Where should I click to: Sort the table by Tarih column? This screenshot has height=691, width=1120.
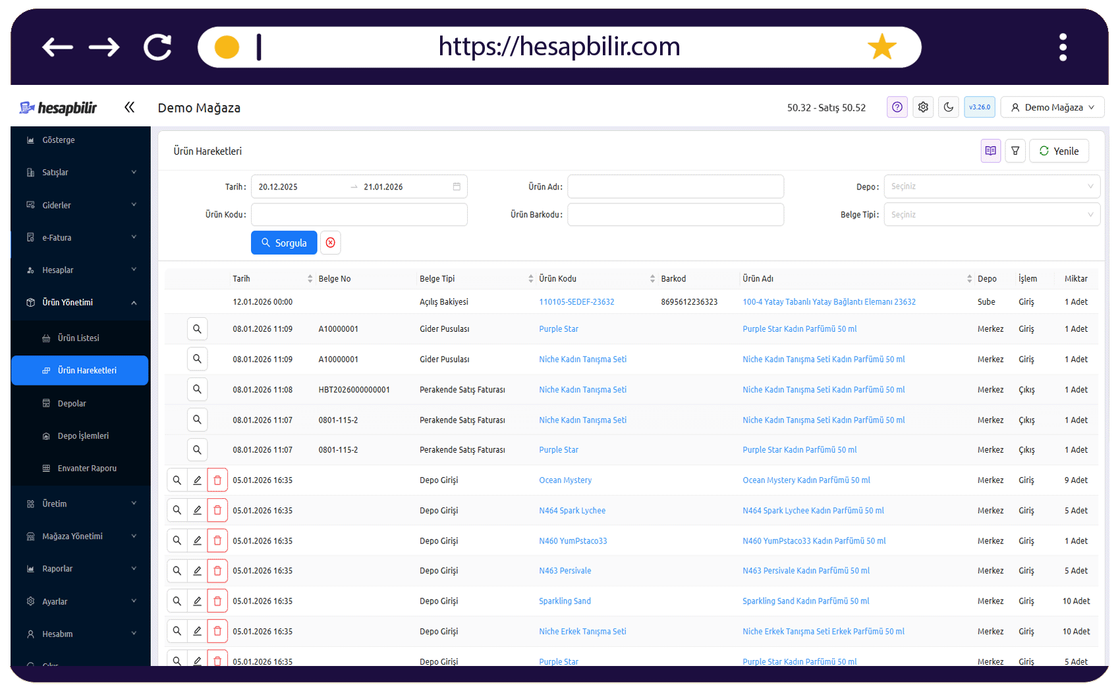pyautogui.click(x=310, y=279)
